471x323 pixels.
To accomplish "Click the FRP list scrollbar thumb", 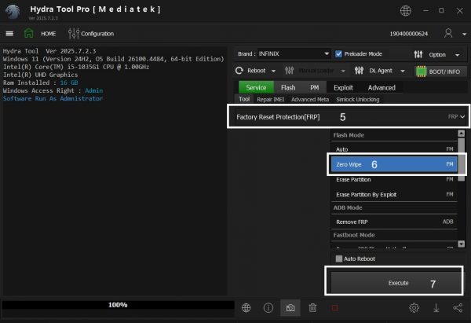I will click(x=461, y=160).
